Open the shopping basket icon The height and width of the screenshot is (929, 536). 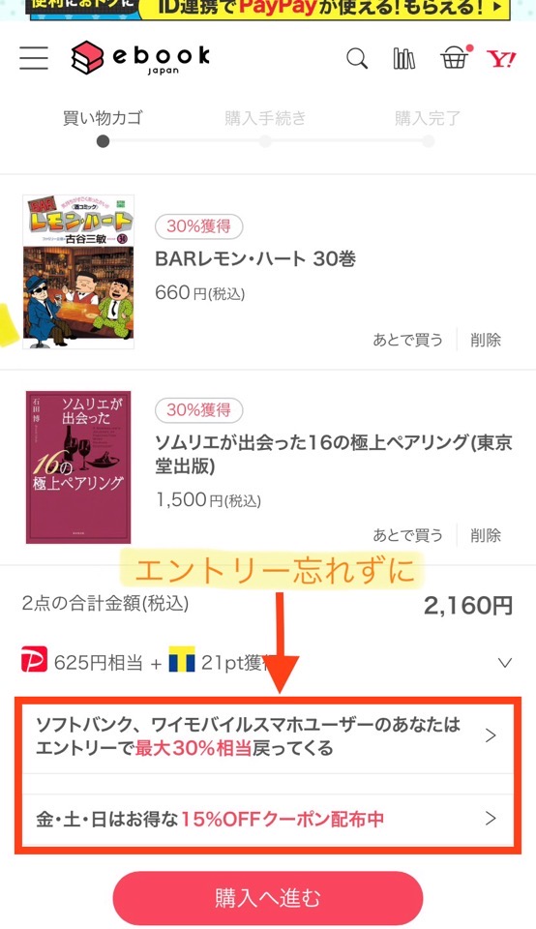pyautogui.click(x=455, y=59)
